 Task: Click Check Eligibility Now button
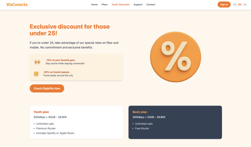click(x=47, y=88)
